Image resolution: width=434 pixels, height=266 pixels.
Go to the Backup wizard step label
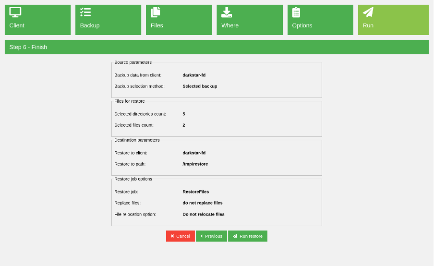(x=90, y=25)
